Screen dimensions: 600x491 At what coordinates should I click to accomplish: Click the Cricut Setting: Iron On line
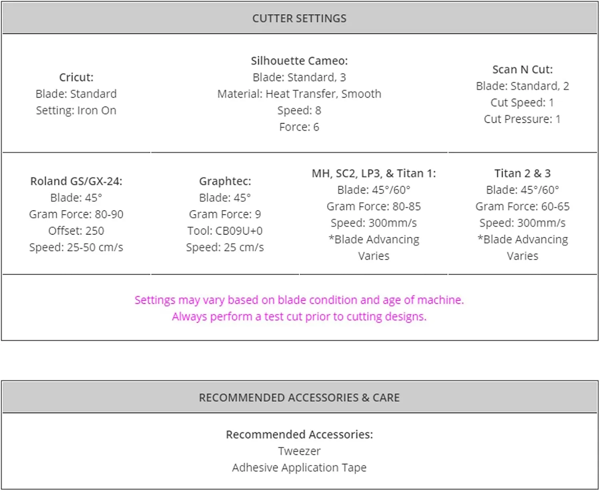76,110
